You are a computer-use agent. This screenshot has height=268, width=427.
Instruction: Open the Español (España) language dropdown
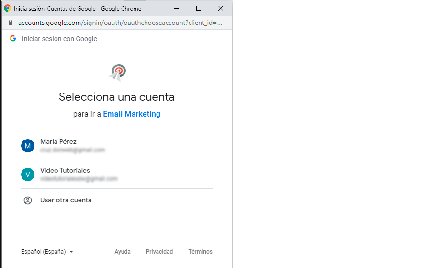47,251
